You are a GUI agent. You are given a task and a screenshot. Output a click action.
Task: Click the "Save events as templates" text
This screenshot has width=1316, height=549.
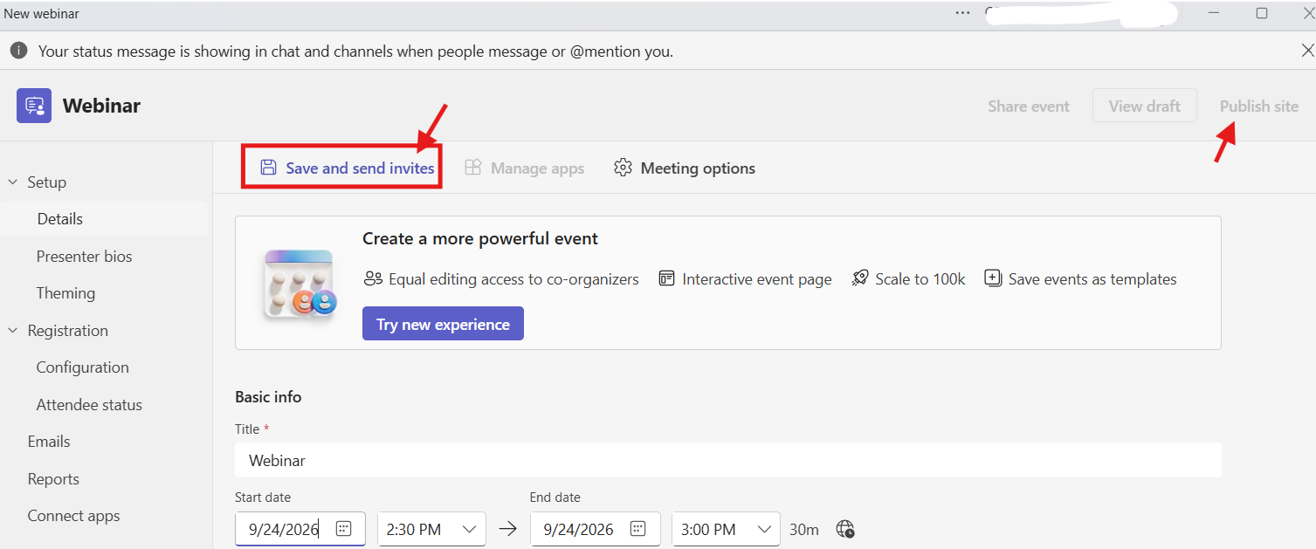[x=1092, y=279]
